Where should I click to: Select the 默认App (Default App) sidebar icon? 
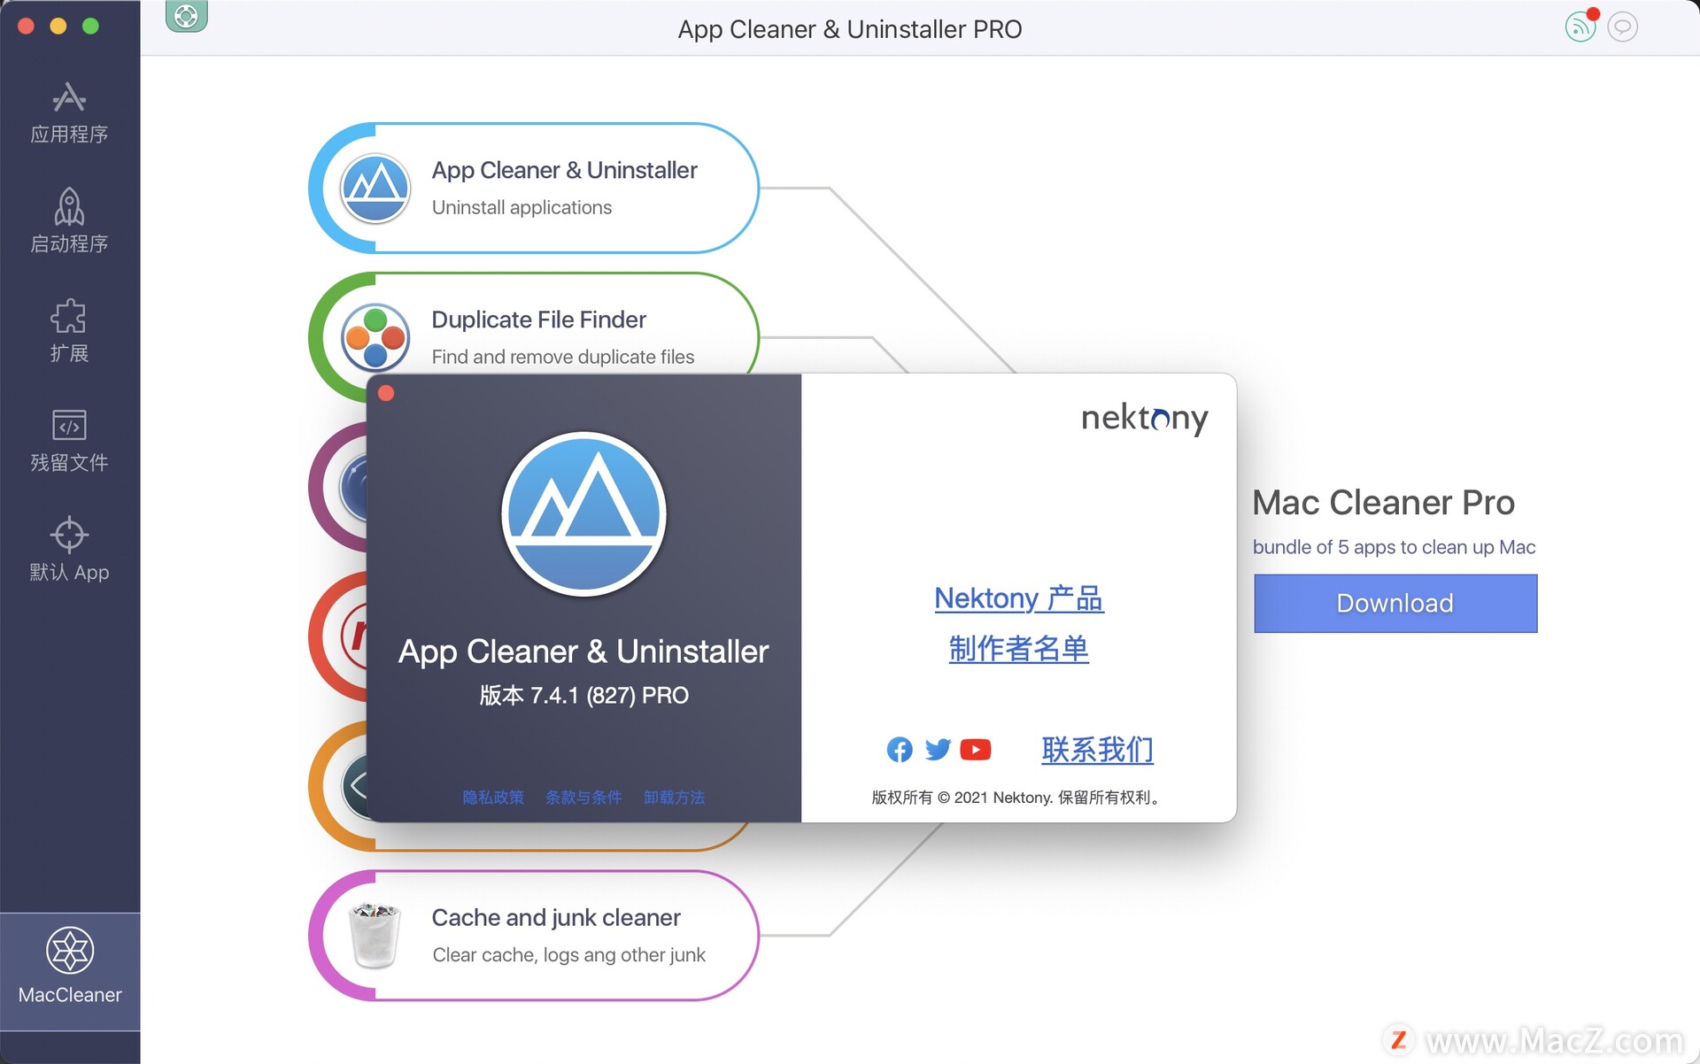[x=67, y=551]
